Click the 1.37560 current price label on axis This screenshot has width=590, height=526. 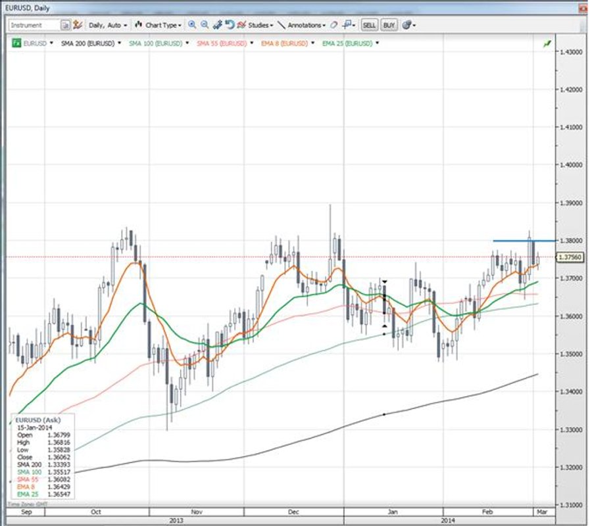[x=568, y=257]
